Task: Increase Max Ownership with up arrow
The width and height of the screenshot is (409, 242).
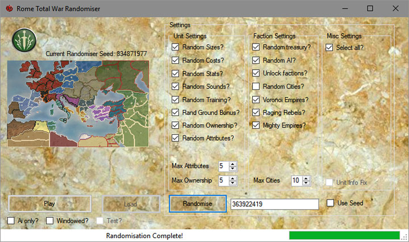Action: (233, 179)
